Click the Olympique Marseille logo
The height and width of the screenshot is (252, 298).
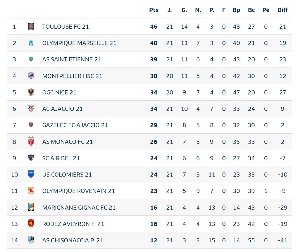tap(31, 43)
